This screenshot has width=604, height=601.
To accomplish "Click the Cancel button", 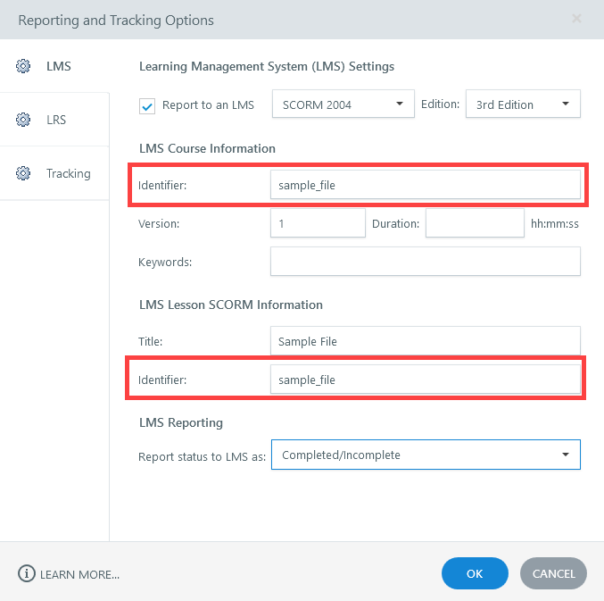I will point(553,573).
